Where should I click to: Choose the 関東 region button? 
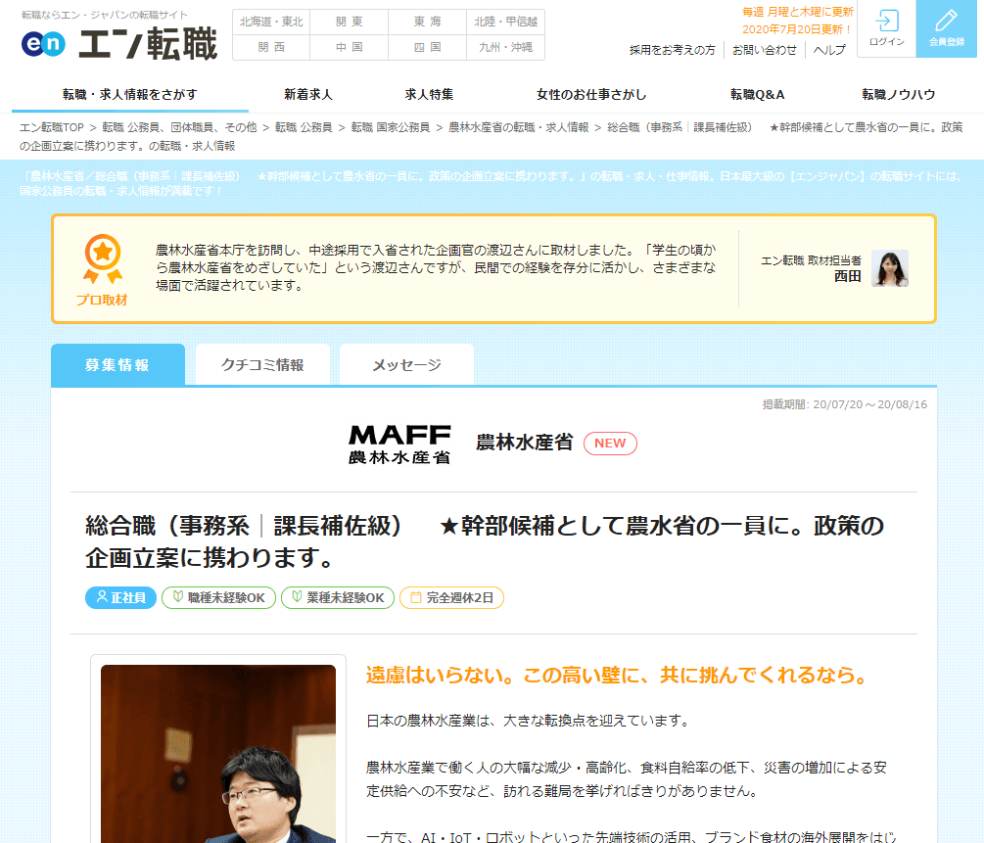point(350,23)
